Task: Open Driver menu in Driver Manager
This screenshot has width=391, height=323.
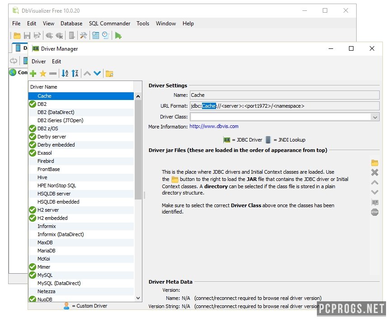Action: click(39, 62)
